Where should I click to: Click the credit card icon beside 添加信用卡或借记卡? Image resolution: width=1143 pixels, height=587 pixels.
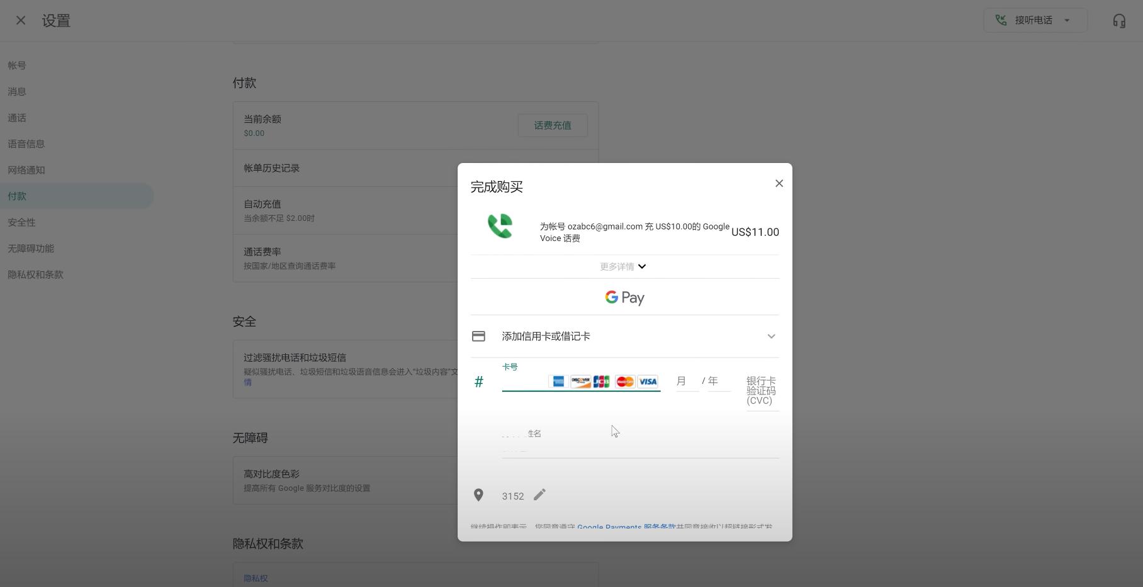[479, 336]
